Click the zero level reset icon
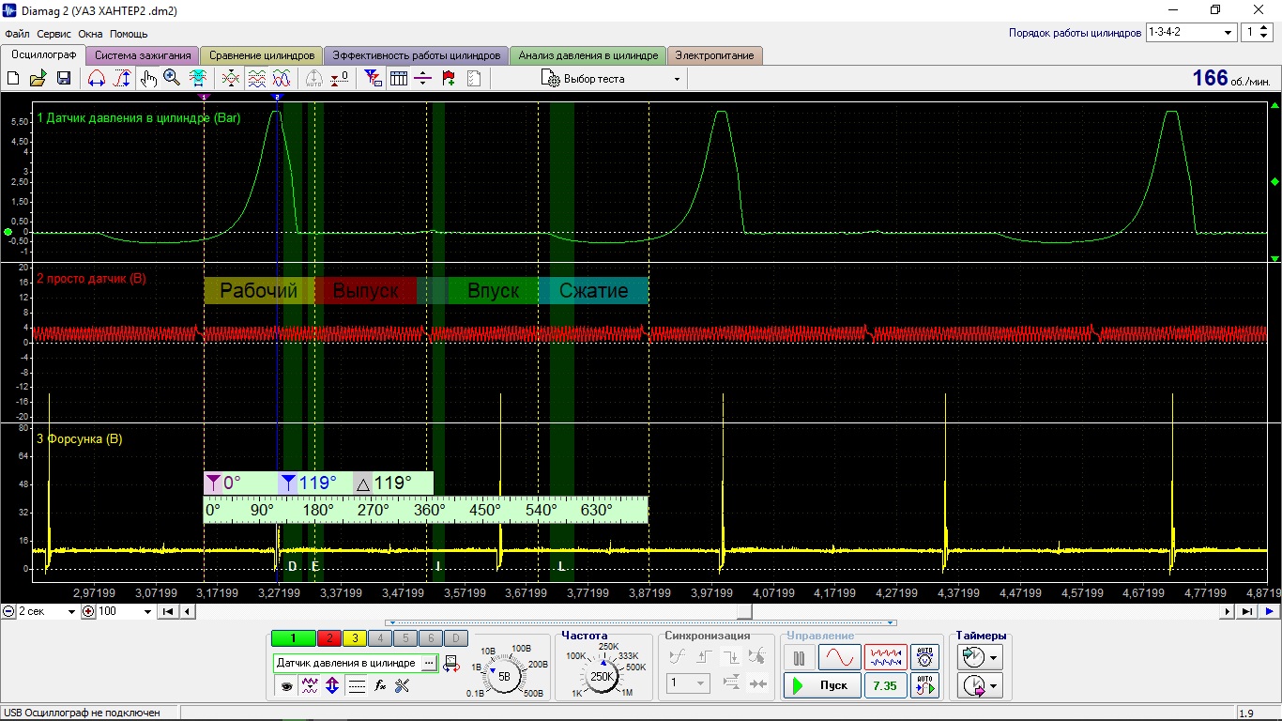This screenshot has width=1282, height=721. [x=340, y=79]
